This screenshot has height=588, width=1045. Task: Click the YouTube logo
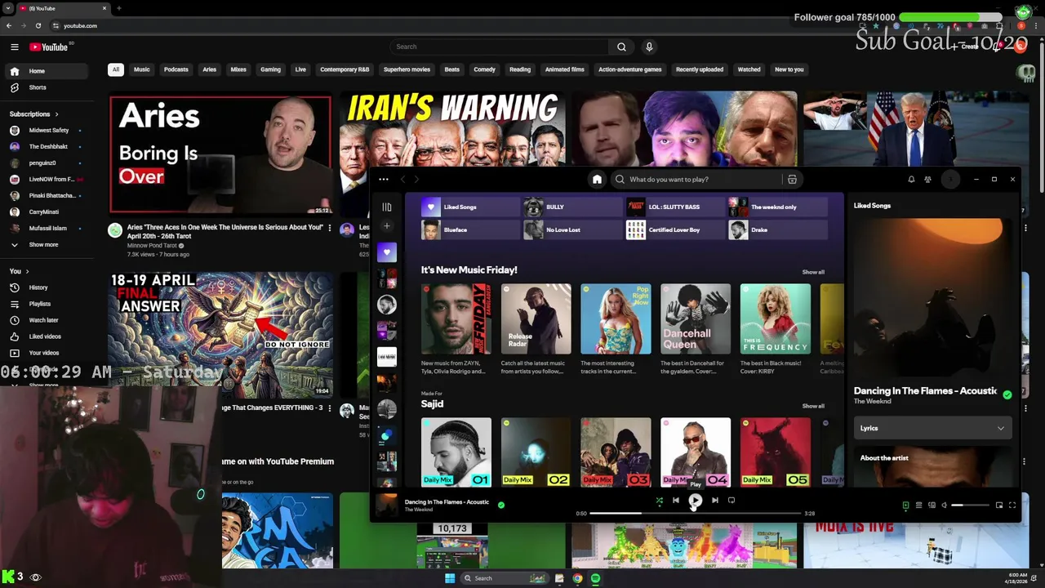[x=49, y=47]
